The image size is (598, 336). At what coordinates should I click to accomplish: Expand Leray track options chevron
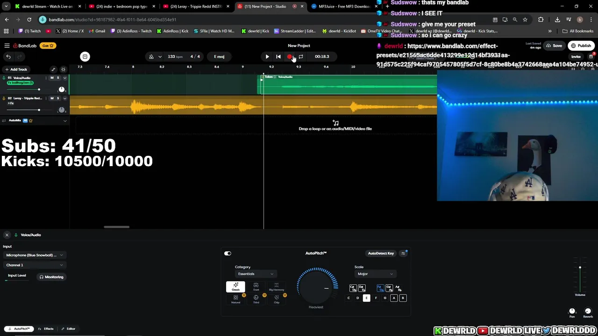point(65,98)
